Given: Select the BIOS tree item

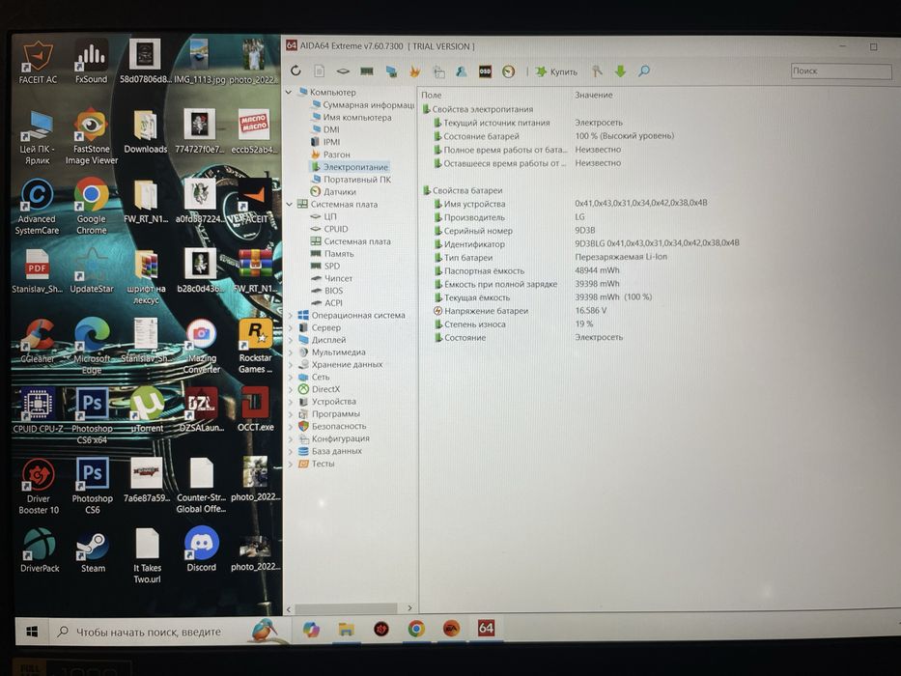Looking at the screenshot, I should (327, 291).
